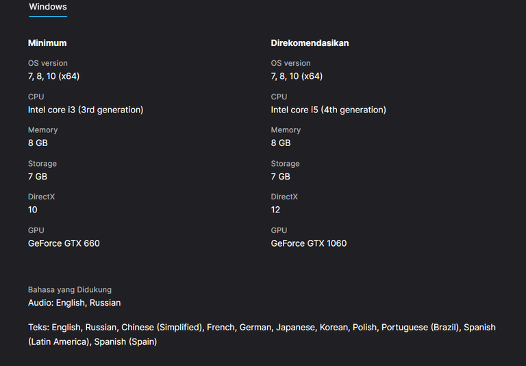This screenshot has height=366, width=526.
Task: Click Intel core i3 (3rd generation) text
Action: click(x=86, y=110)
